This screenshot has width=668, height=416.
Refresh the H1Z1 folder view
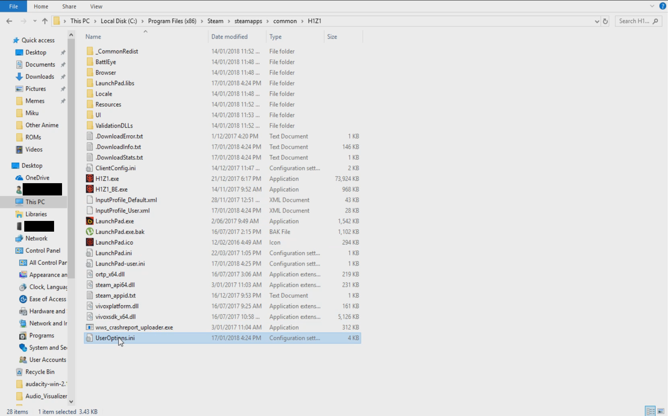click(x=605, y=21)
